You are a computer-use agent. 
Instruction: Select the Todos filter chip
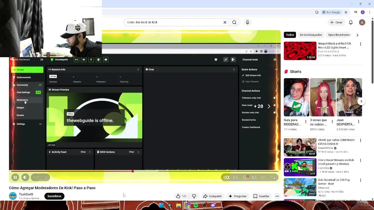[290, 35]
